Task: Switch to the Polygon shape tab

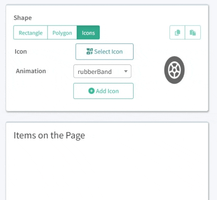Action: coord(62,32)
